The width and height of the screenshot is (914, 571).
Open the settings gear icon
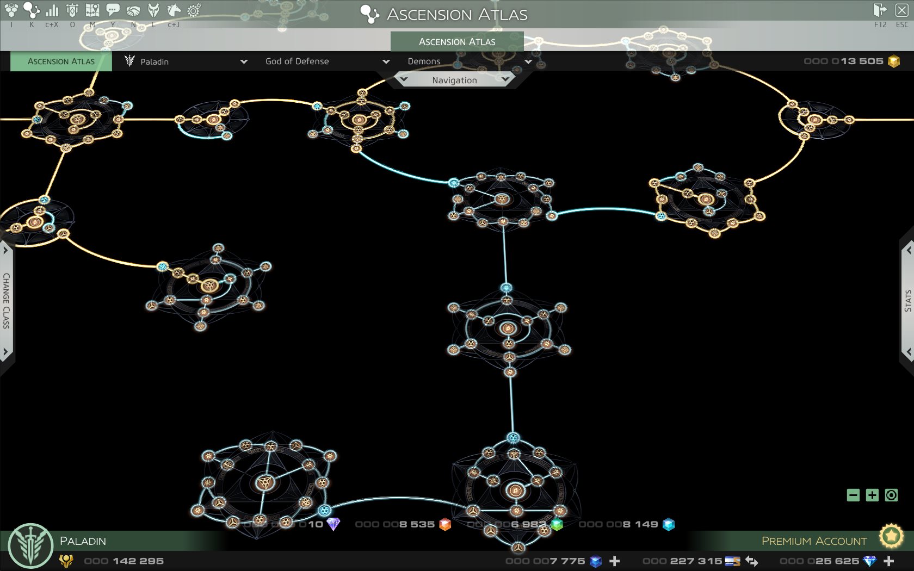click(x=194, y=10)
